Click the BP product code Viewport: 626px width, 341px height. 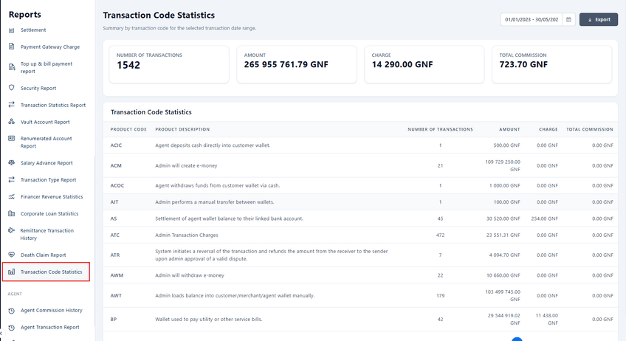114,320
